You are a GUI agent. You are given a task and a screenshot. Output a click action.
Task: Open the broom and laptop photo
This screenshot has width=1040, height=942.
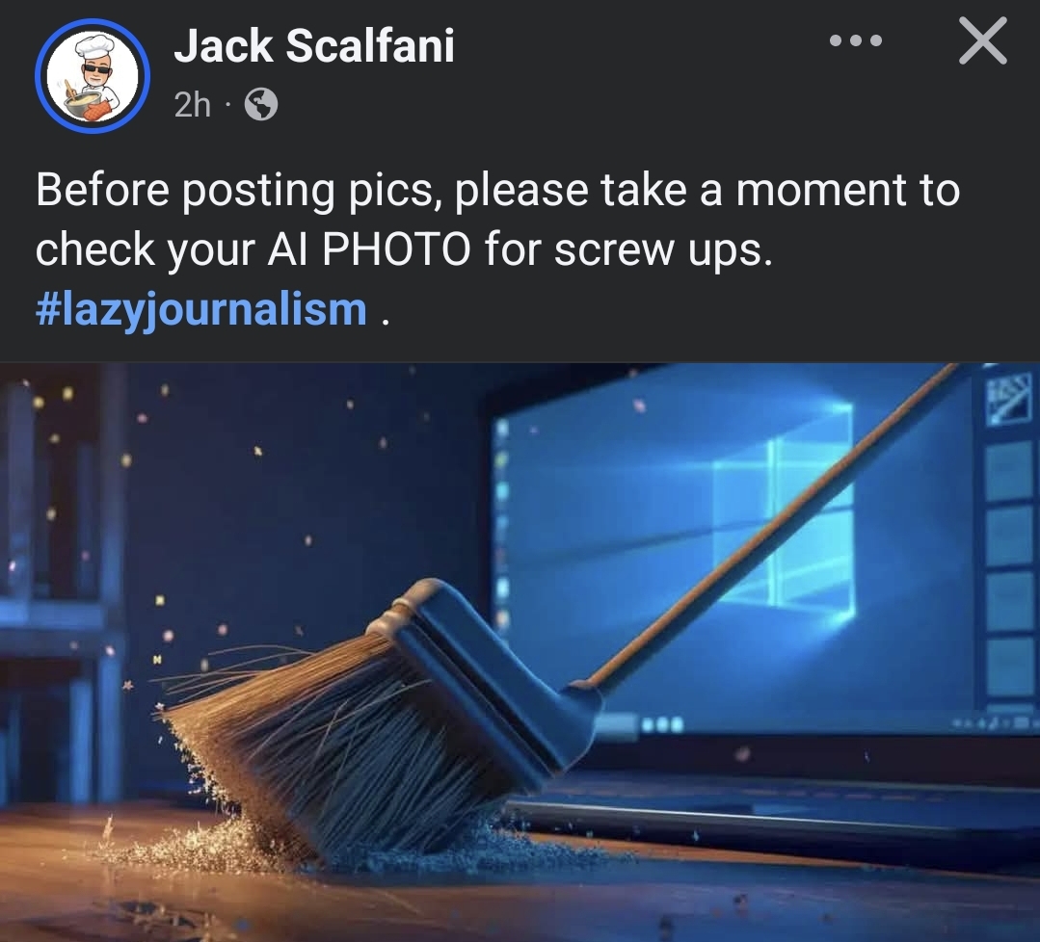(x=520, y=652)
